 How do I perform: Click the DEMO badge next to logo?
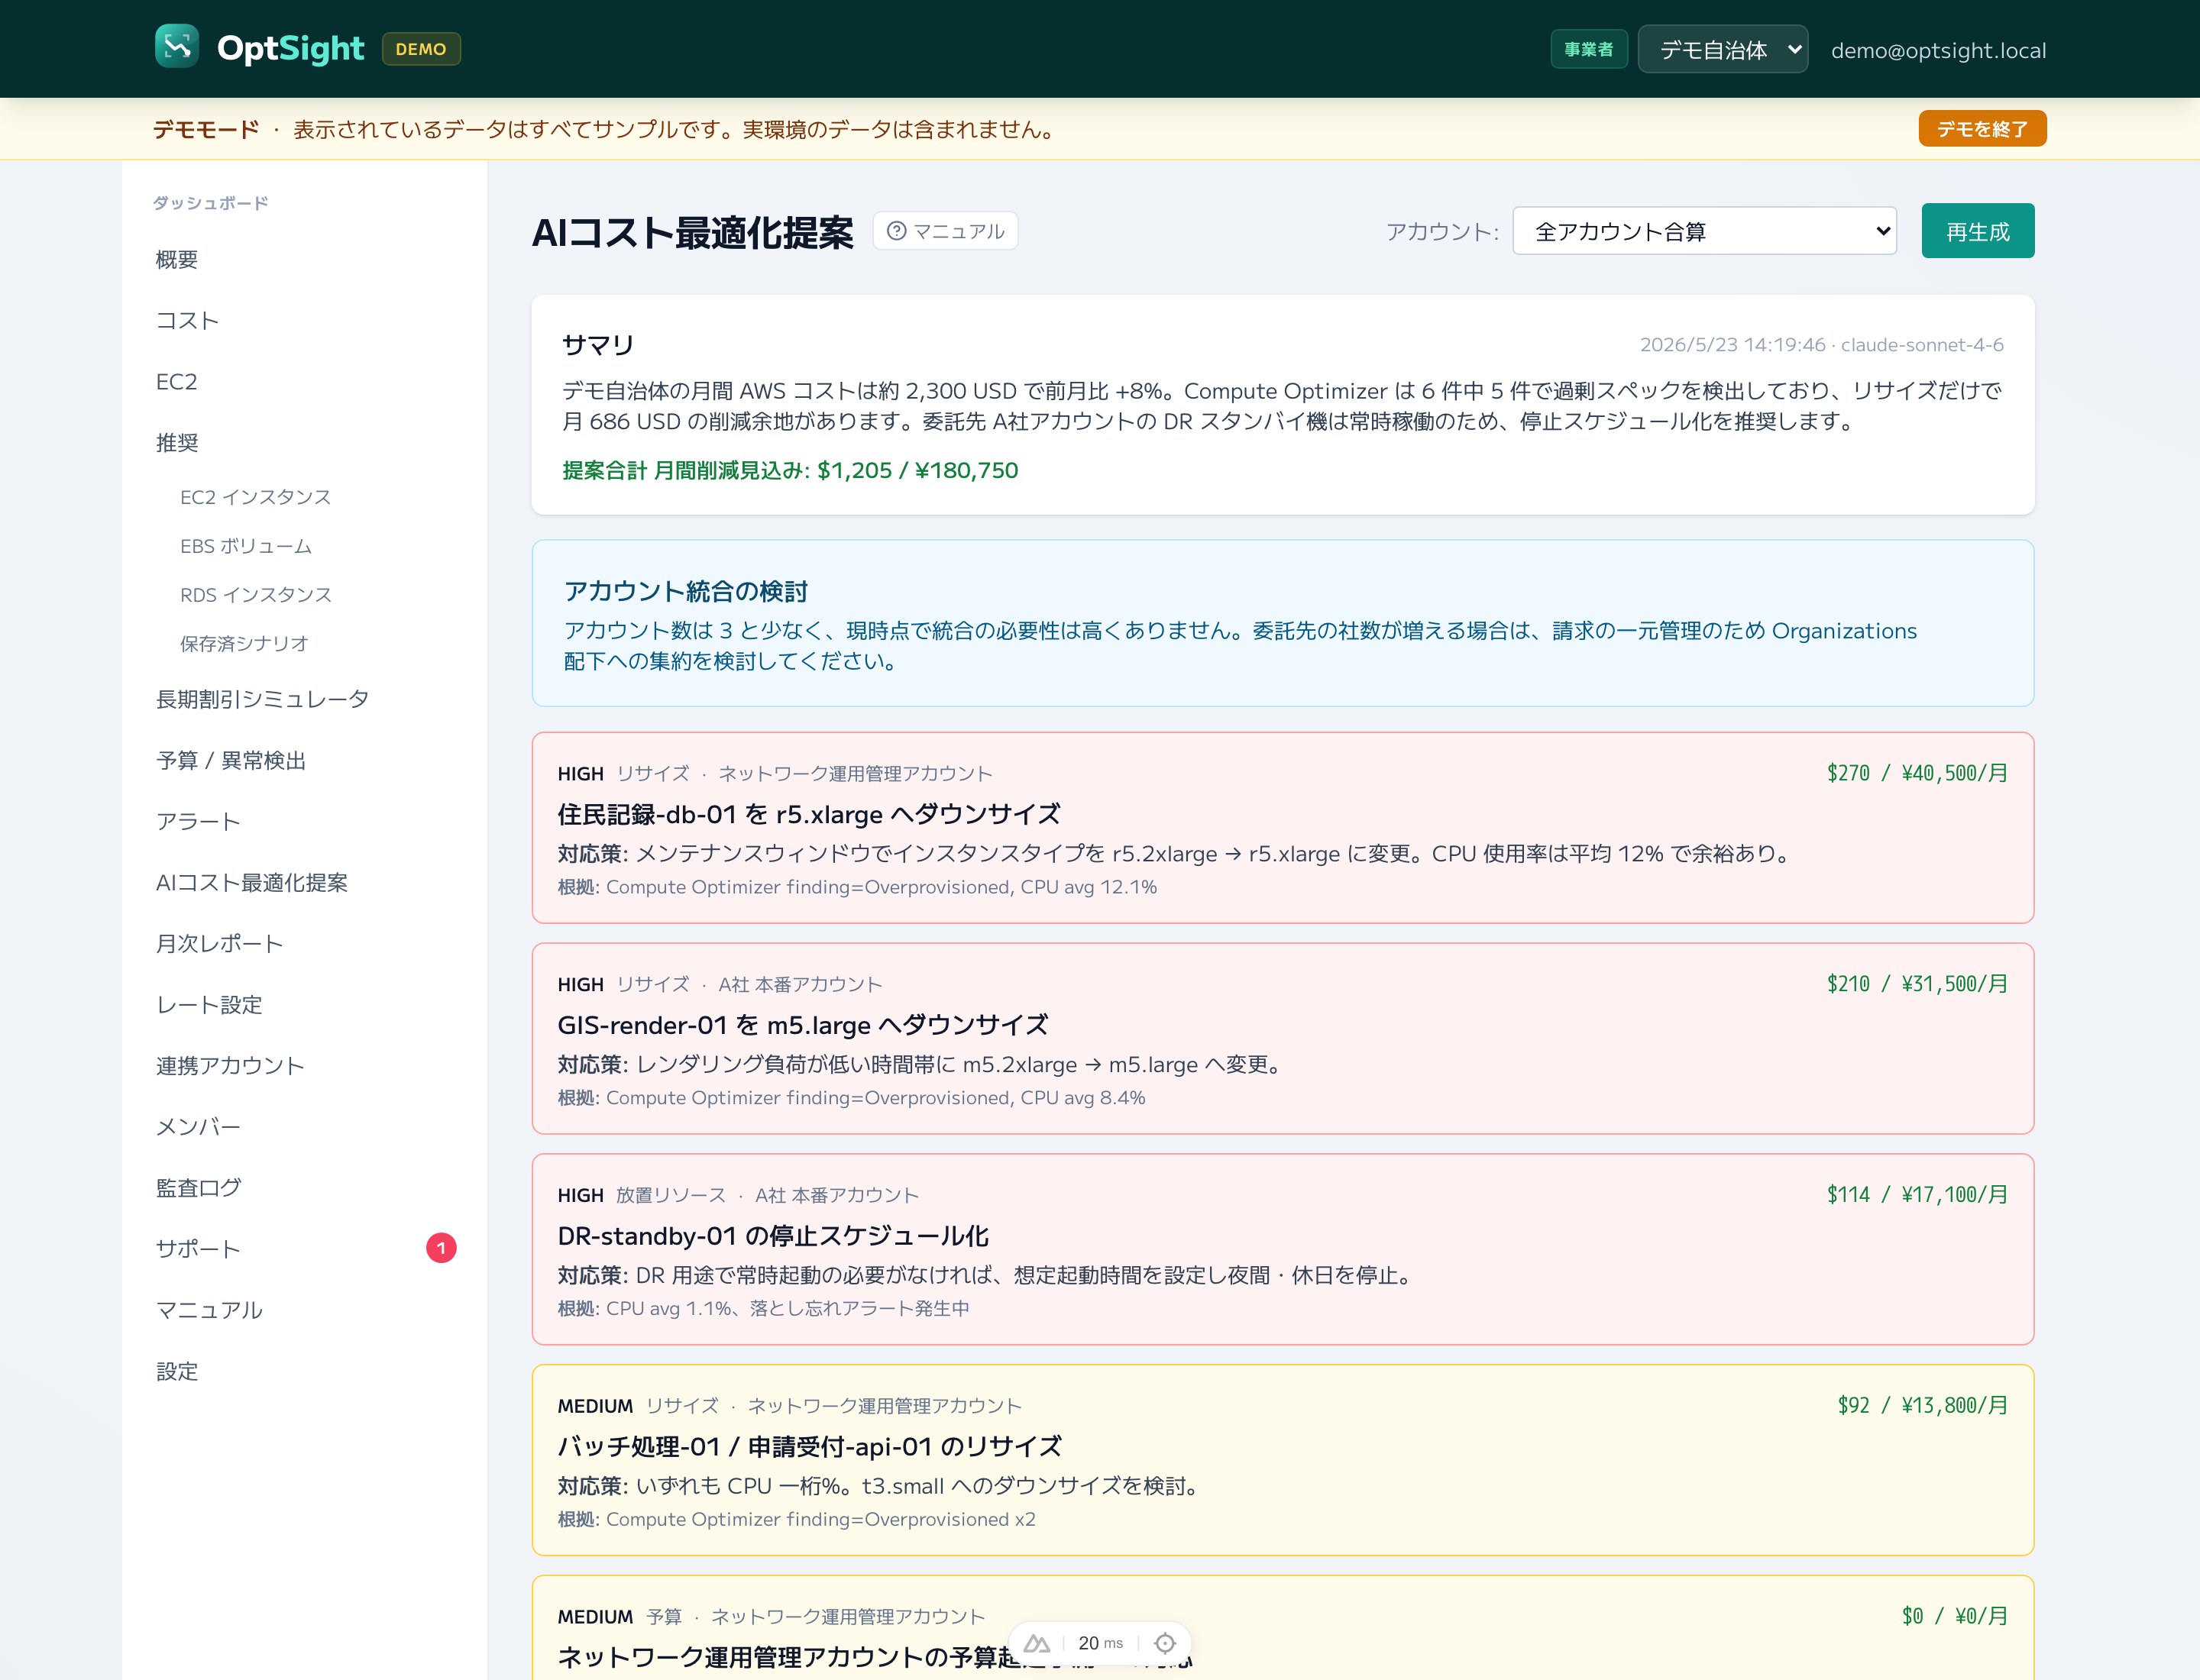(421, 49)
